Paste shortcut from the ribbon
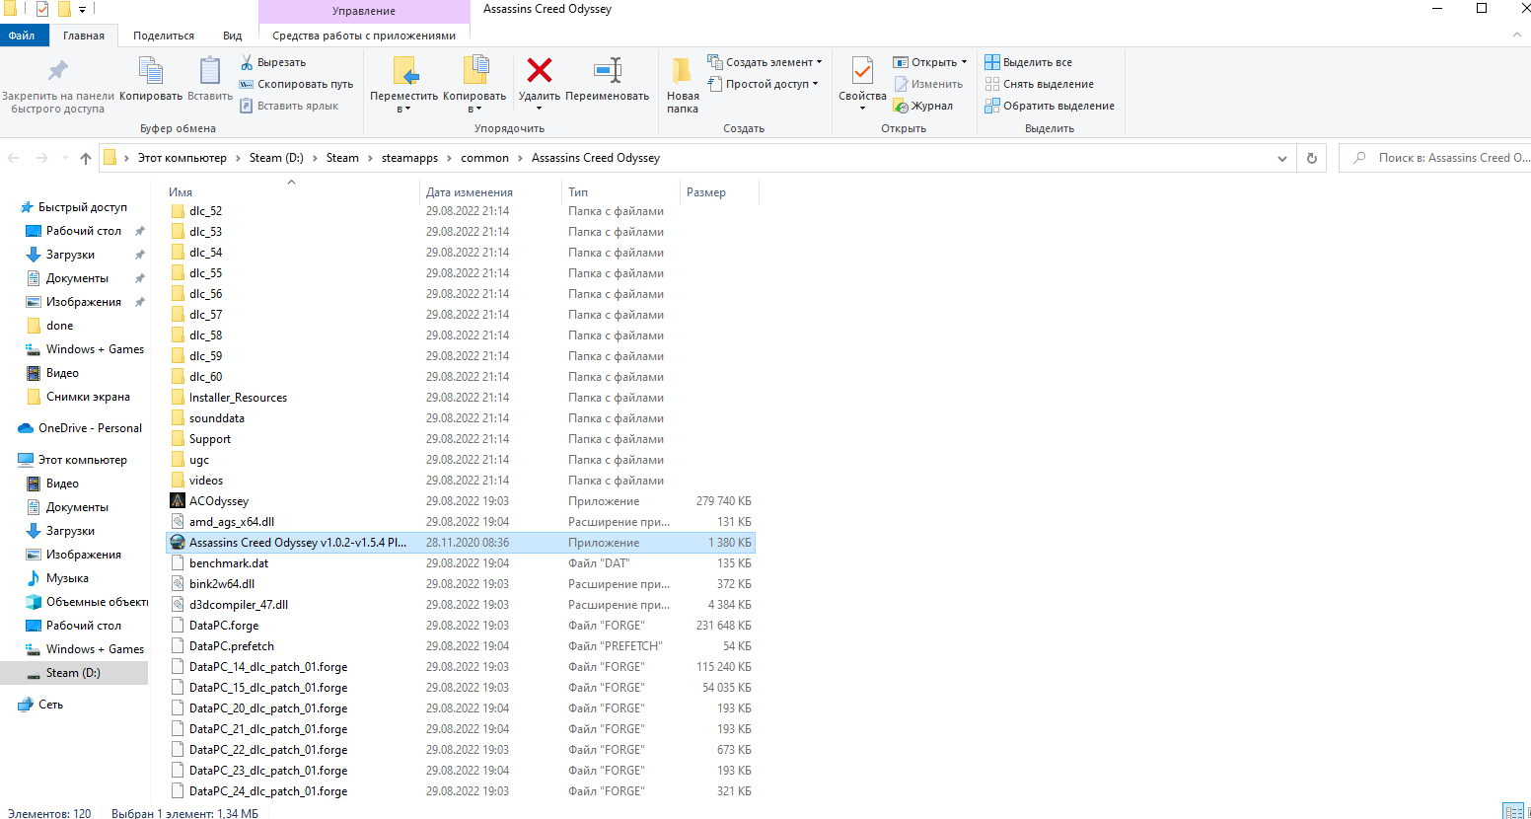This screenshot has width=1531, height=819. pyautogui.click(x=289, y=106)
